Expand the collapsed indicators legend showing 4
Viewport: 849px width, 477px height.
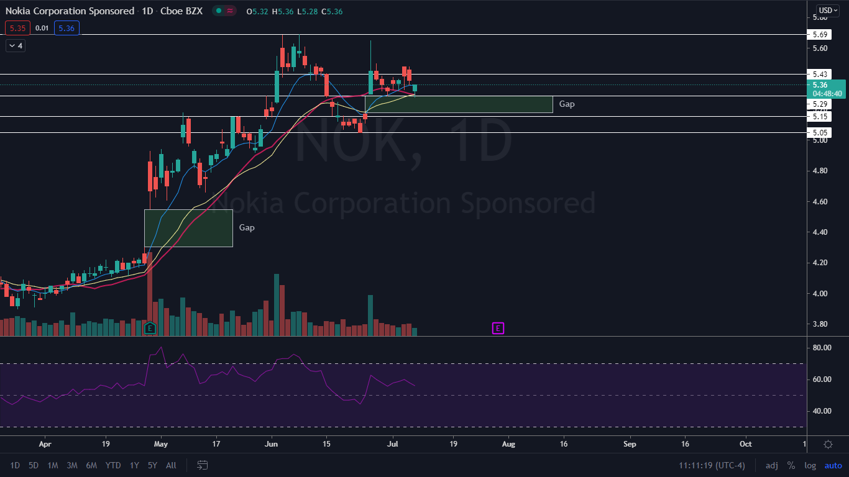point(16,45)
